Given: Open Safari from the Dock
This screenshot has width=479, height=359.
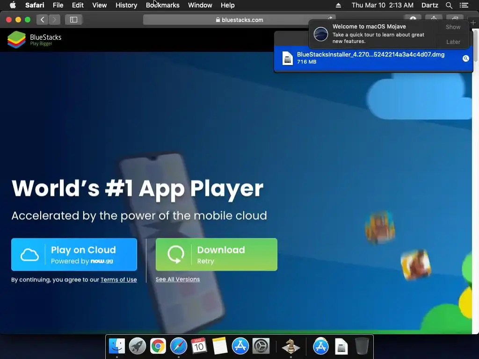Looking at the screenshot, I should [x=178, y=346].
